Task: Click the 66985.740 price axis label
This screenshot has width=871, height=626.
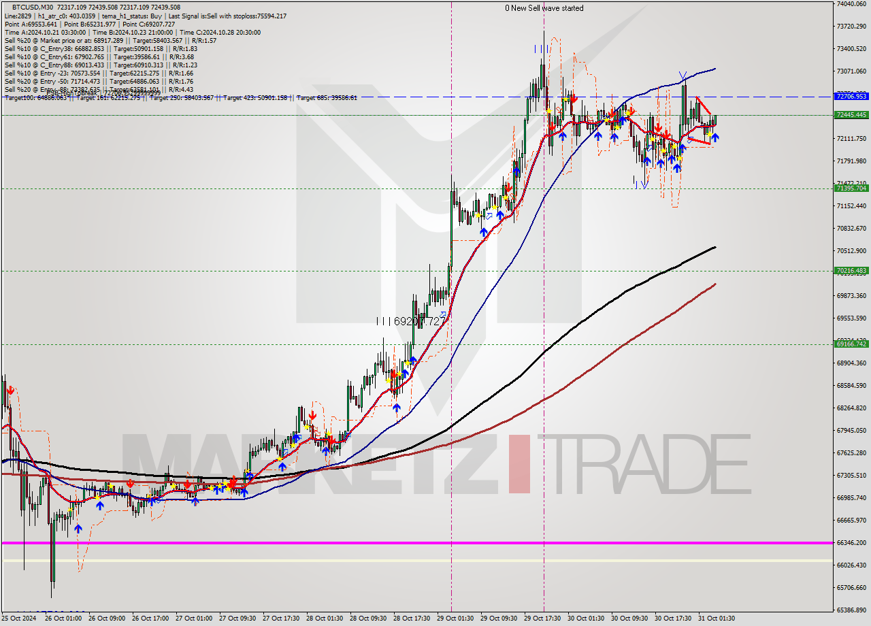Action: coord(851,497)
